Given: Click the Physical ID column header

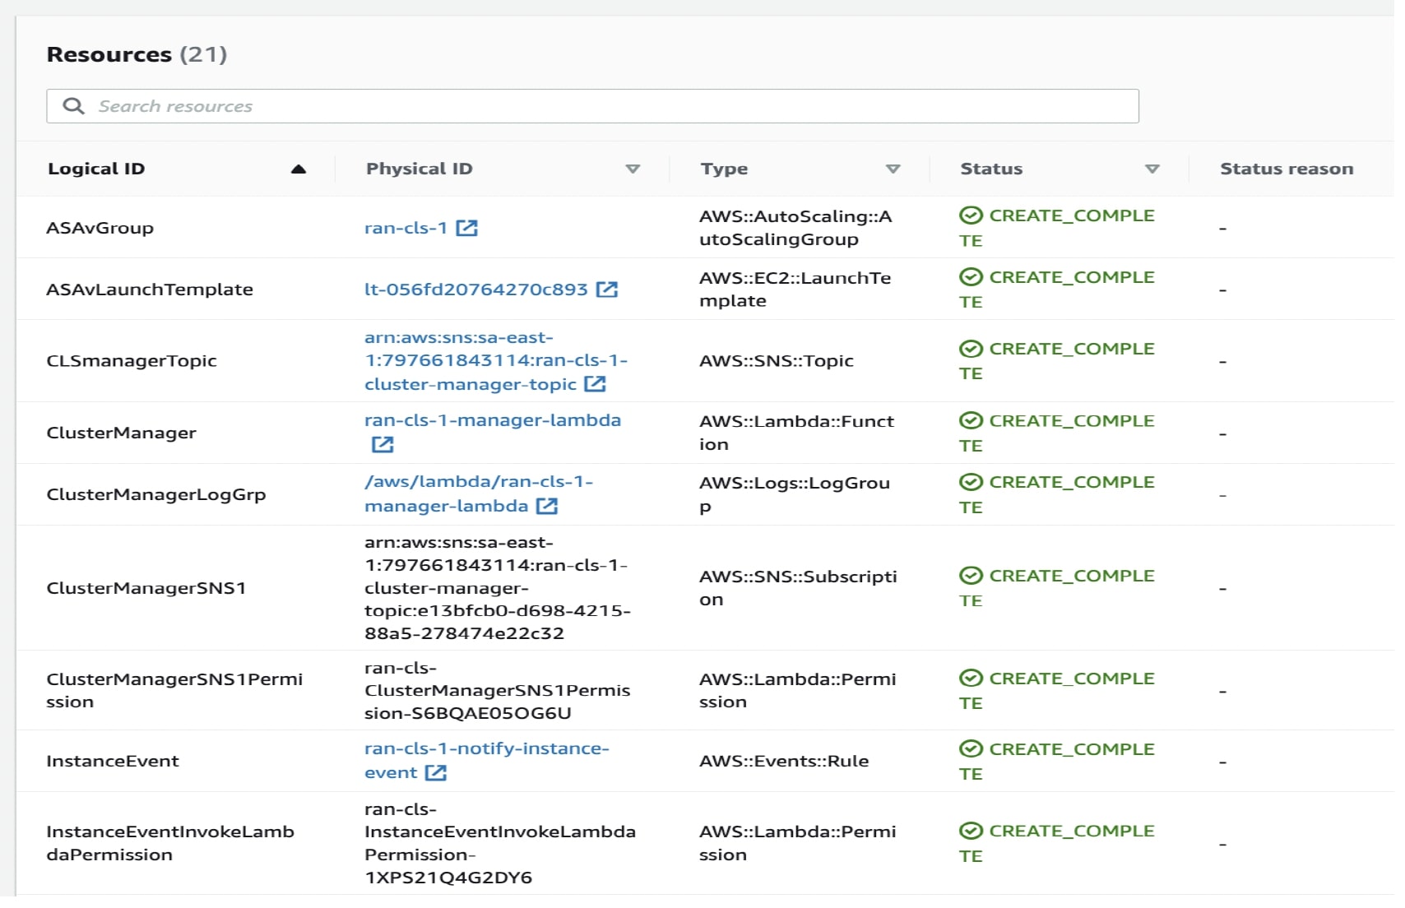Looking at the screenshot, I should point(419,169).
